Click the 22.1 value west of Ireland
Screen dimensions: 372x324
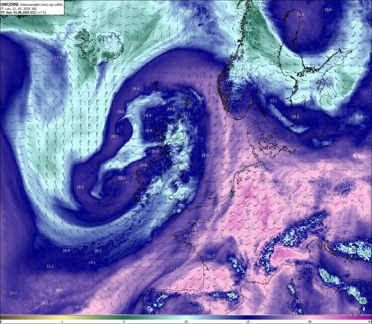point(121,178)
